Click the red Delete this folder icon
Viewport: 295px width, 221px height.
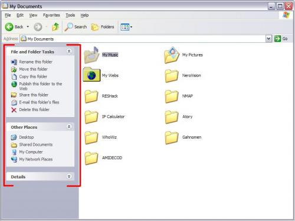(x=14, y=110)
